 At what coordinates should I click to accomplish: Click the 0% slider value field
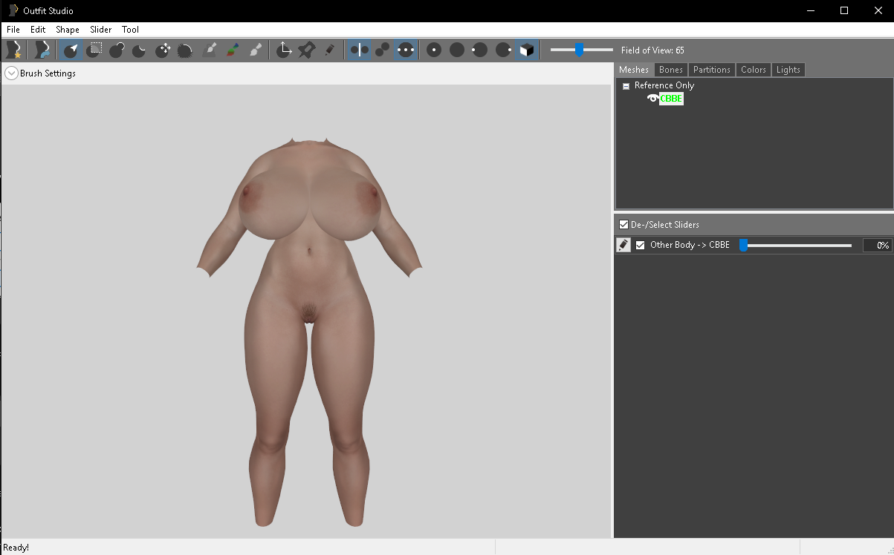[877, 246]
